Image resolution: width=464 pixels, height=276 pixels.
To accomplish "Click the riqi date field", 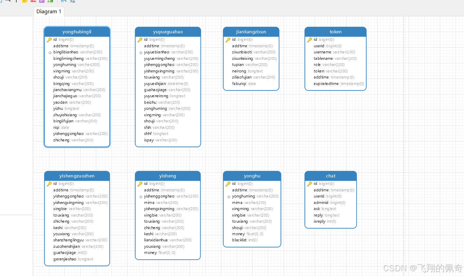I will click(x=61, y=127).
